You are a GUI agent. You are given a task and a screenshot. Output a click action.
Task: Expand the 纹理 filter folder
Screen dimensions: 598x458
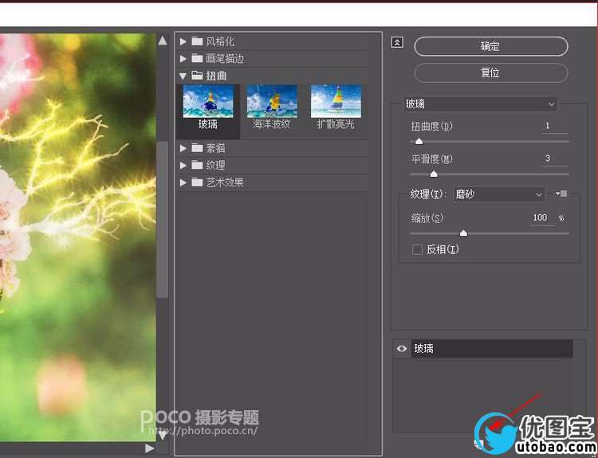(x=183, y=165)
